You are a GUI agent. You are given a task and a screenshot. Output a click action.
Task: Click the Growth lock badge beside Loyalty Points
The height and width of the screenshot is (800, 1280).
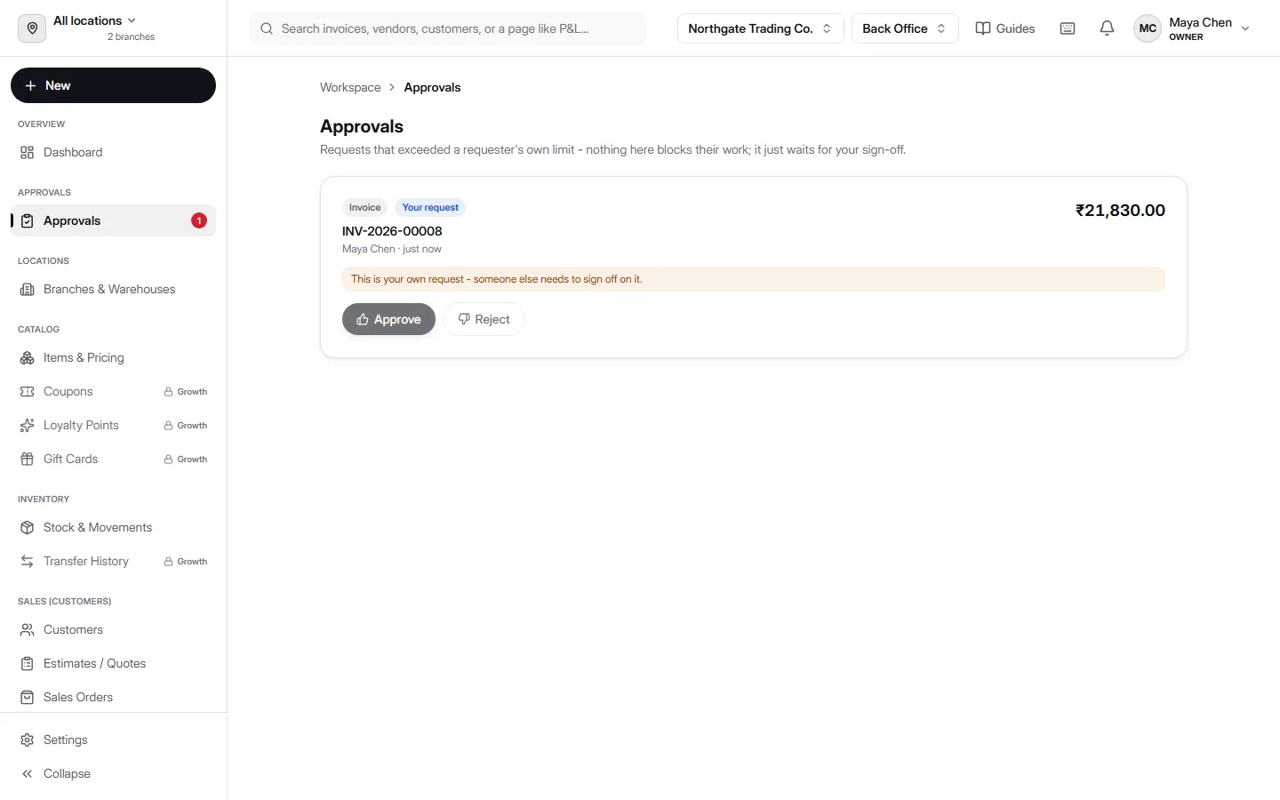186,425
